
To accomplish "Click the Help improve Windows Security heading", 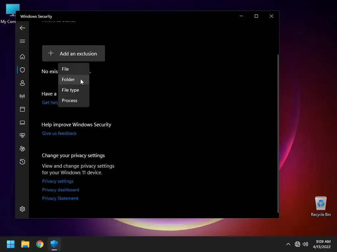I will point(76,125).
